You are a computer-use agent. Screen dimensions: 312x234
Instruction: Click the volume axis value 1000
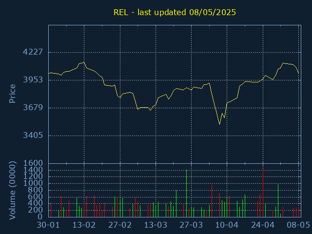point(33,183)
